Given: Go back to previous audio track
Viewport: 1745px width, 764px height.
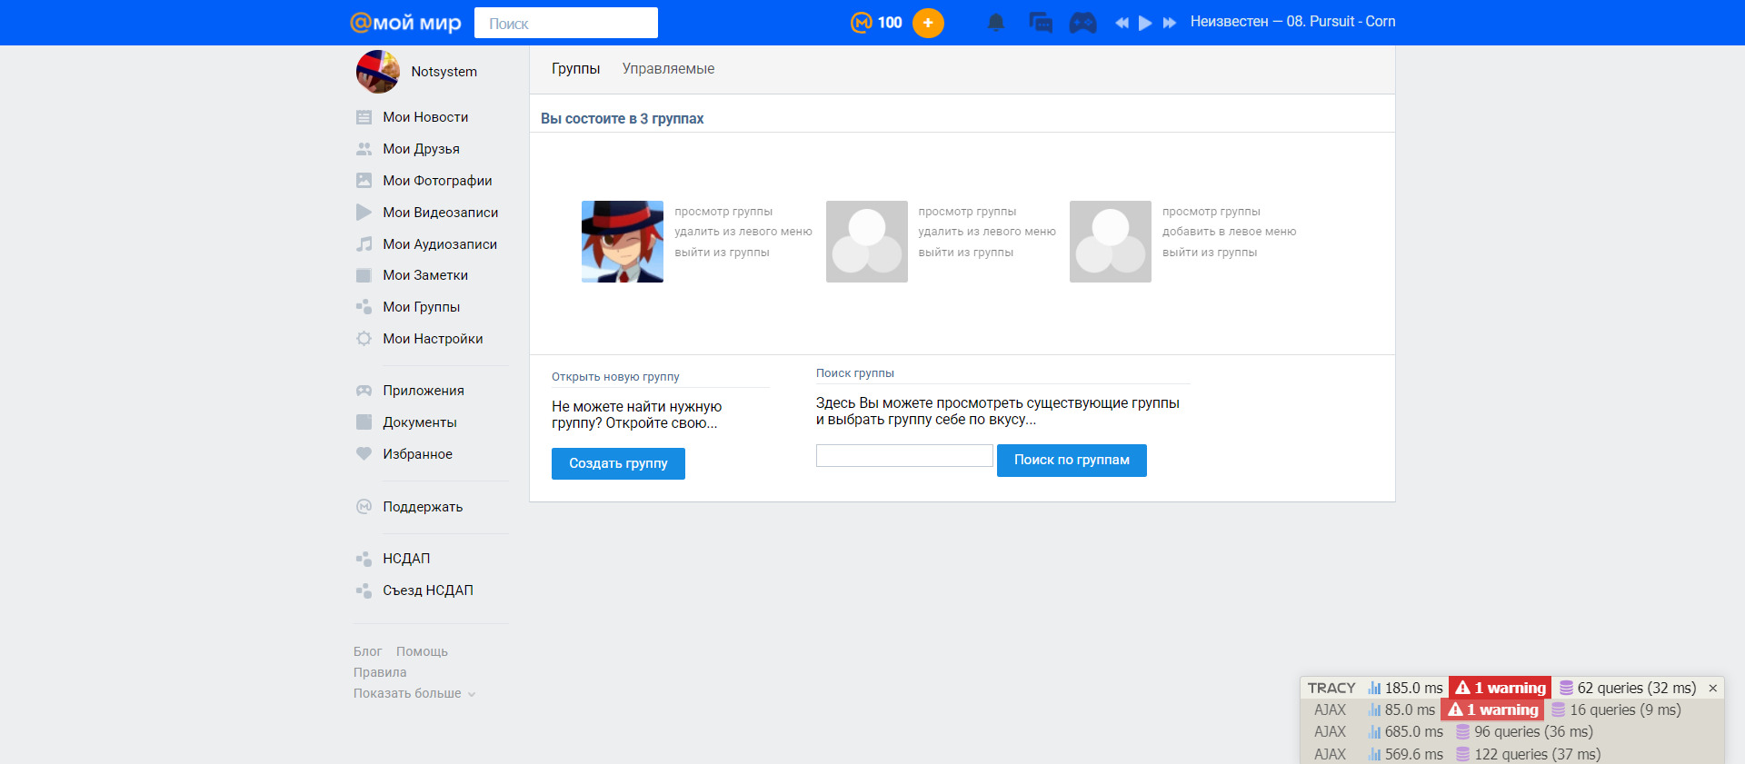Looking at the screenshot, I should point(1122,23).
